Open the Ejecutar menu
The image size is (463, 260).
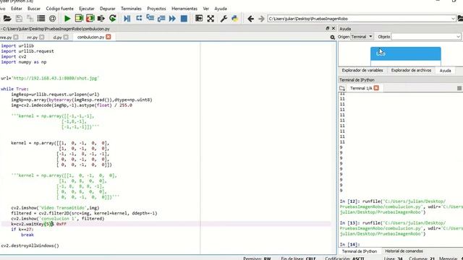[87, 9]
